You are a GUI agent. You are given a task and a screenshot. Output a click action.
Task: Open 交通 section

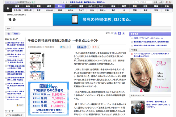(x=167, y=10)
